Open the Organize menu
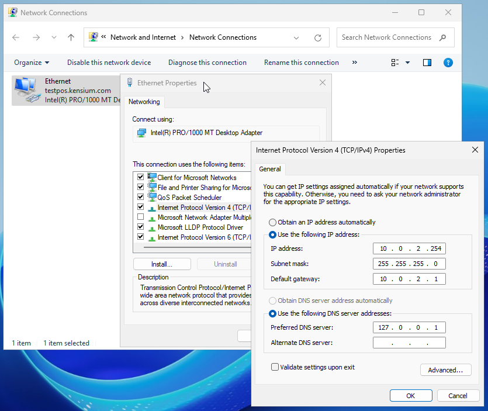The image size is (488, 411). point(32,63)
